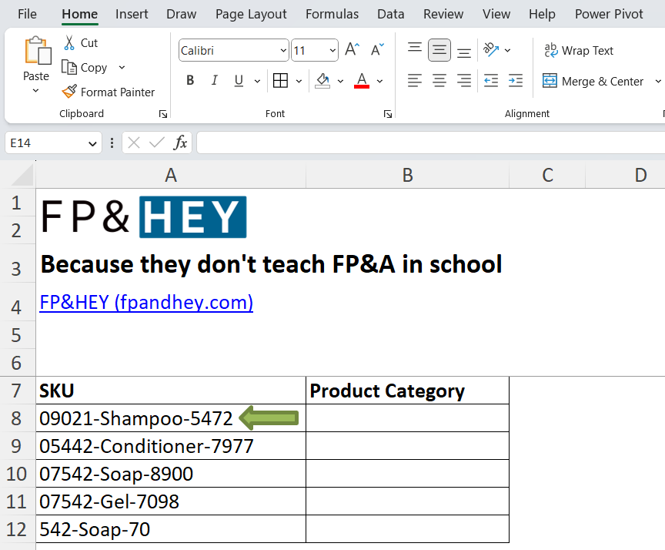This screenshot has height=550, width=665.
Task: Open Font settings dialog launcher
Action: coord(388,114)
